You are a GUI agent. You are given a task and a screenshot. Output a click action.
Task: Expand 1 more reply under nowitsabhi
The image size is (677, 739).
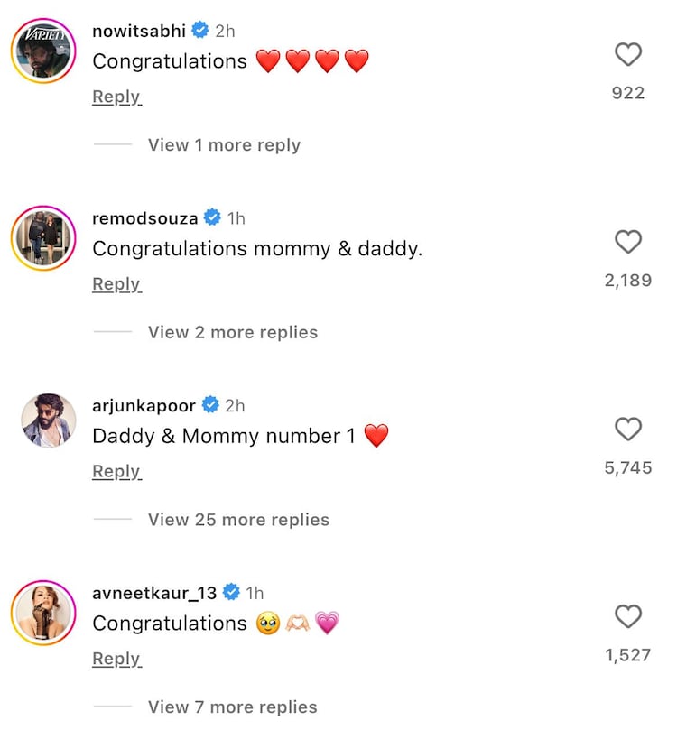pos(222,144)
